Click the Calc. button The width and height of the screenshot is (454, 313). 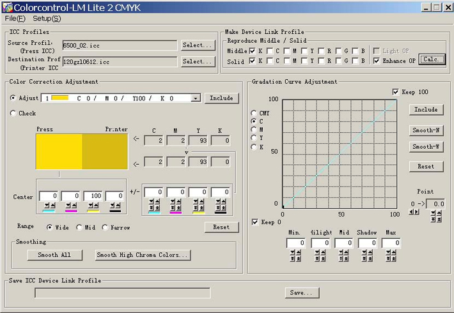click(x=432, y=59)
